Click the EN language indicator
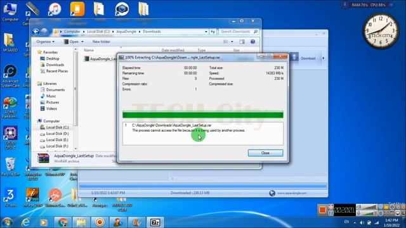 coord(346,222)
